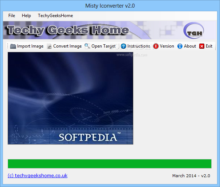The width and height of the screenshot is (220, 187).
Task: Click the red X Exit icon
Action: point(202,46)
